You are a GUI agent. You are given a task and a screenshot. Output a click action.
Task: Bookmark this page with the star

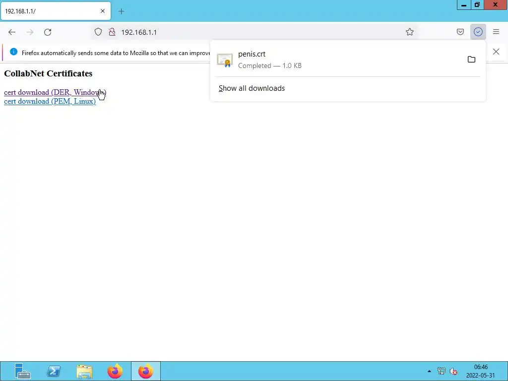[x=409, y=32]
